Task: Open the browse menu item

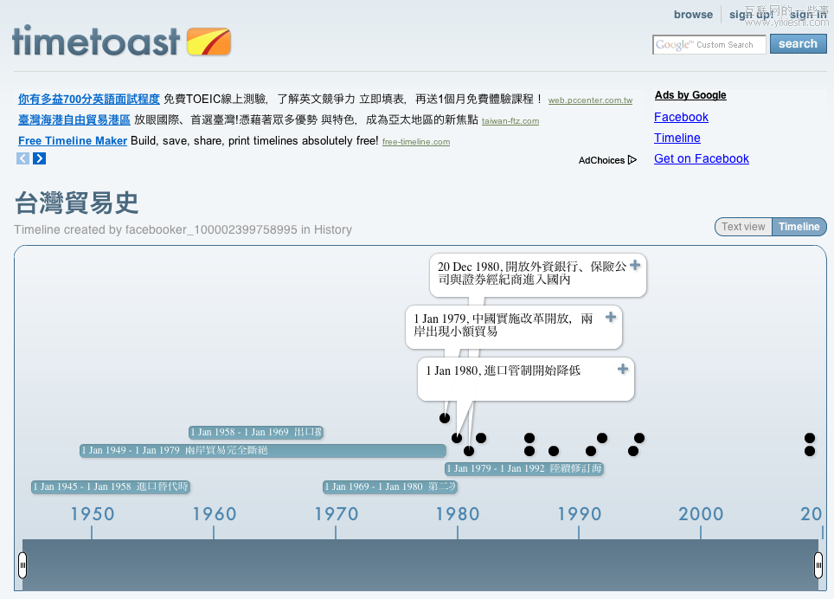Action: 693,15
